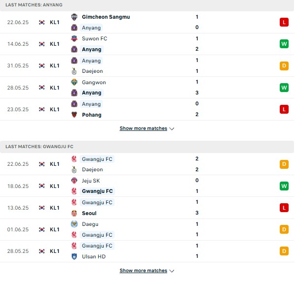Open the 23.05.25 Anyang vs Pohang match row

pyautogui.click(x=147, y=109)
